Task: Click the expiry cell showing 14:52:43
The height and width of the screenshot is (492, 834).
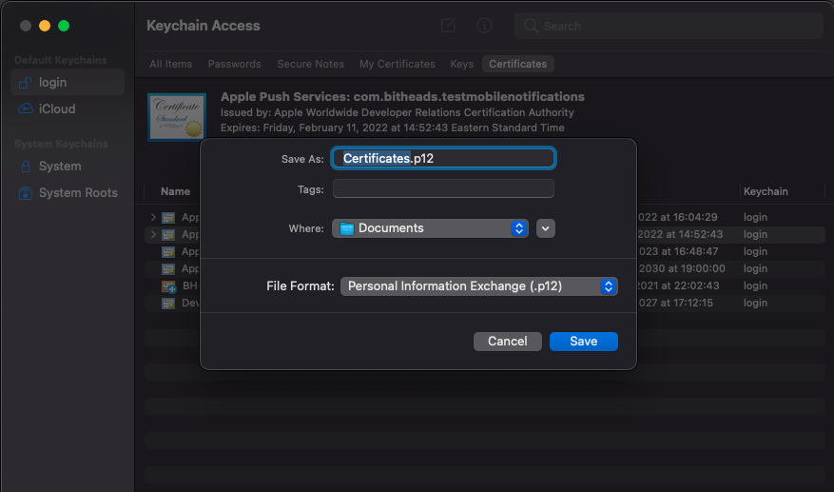Action: click(680, 234)
